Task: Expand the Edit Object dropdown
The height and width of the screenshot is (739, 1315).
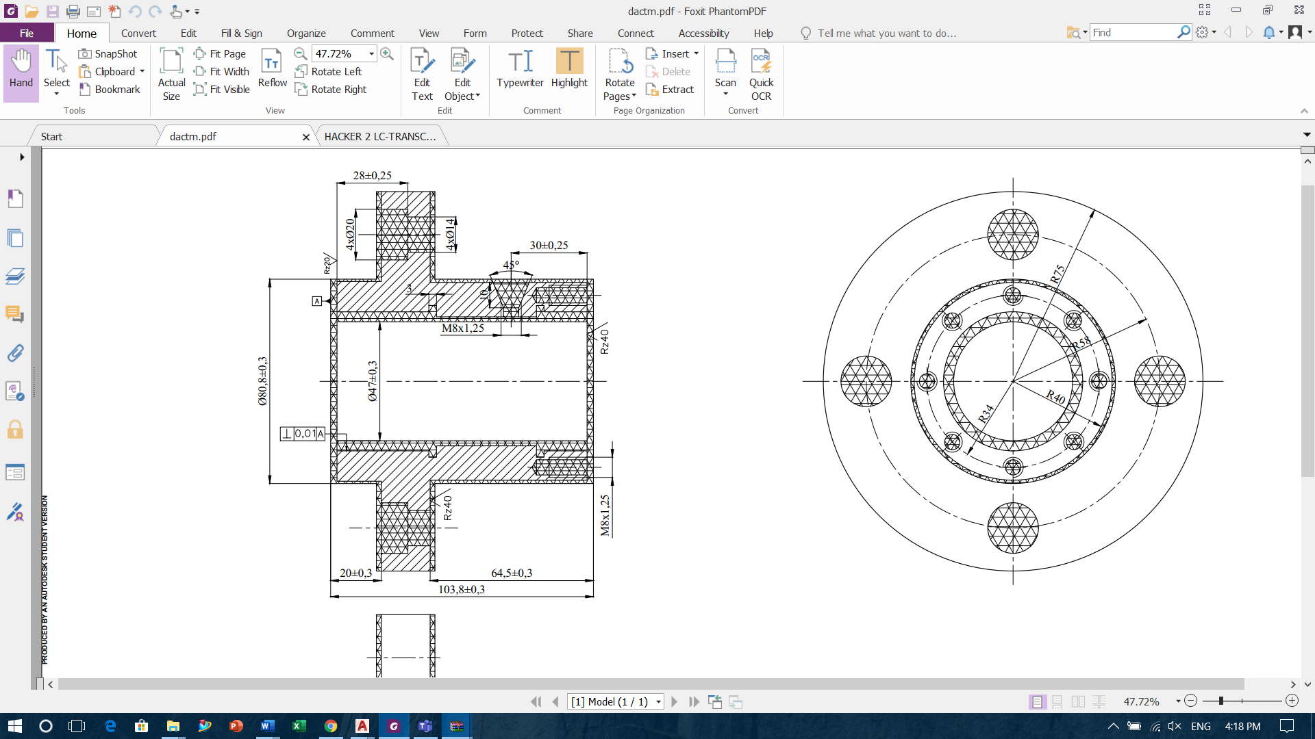Action: [x=477, y=96]
